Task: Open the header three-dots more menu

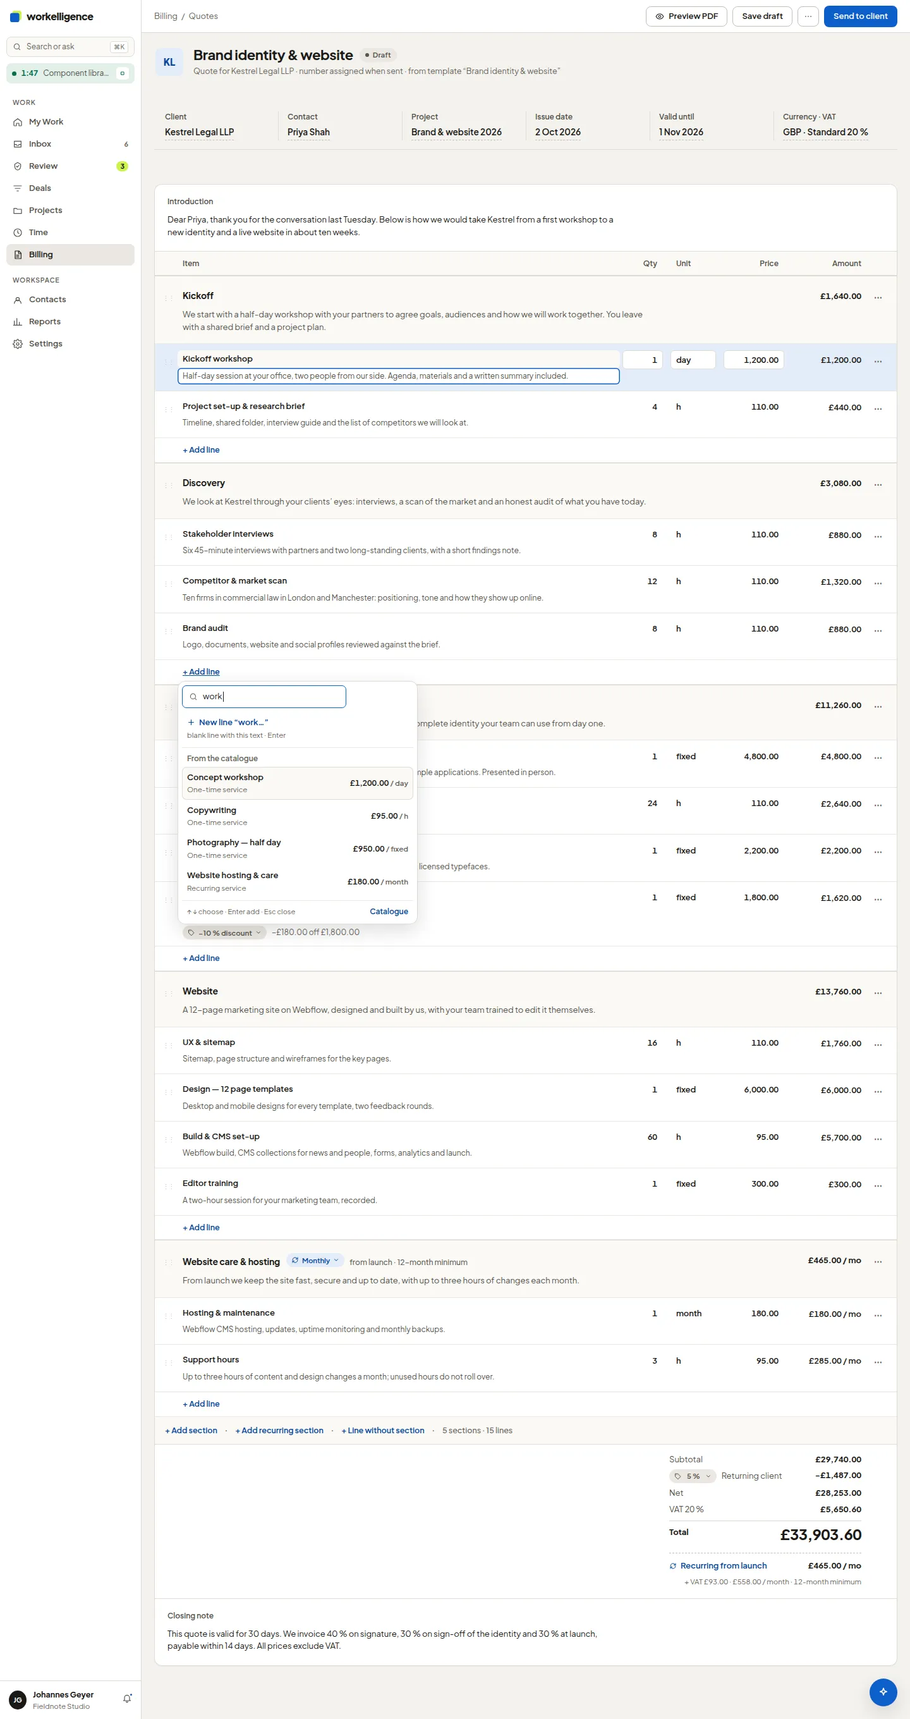Action: 807,16
